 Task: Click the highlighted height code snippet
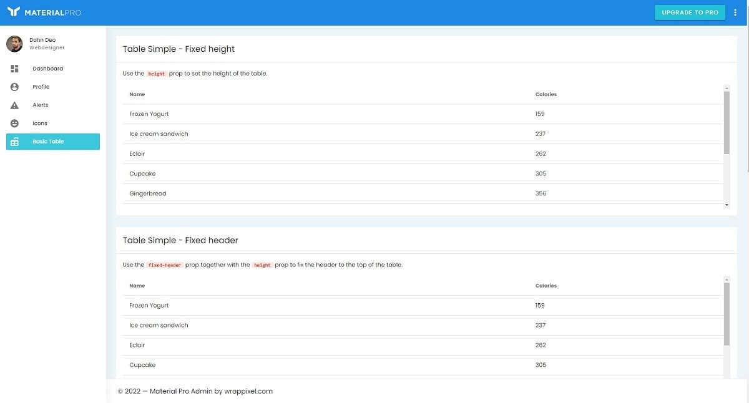(156, 73)
